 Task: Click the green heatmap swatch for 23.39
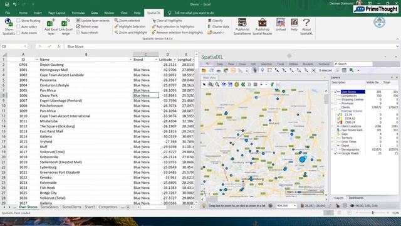[341, 114]
